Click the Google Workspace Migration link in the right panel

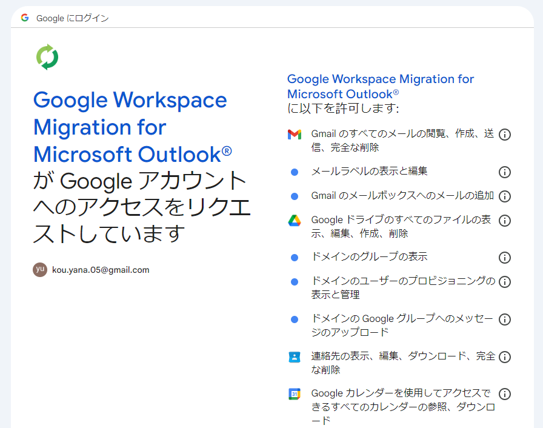coord(380,87)
